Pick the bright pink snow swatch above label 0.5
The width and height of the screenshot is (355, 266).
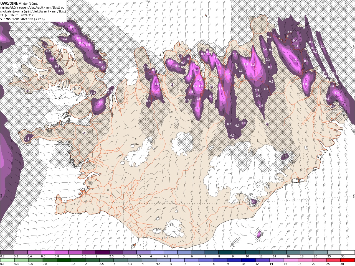pyautogui.click(x=48, y=252)
